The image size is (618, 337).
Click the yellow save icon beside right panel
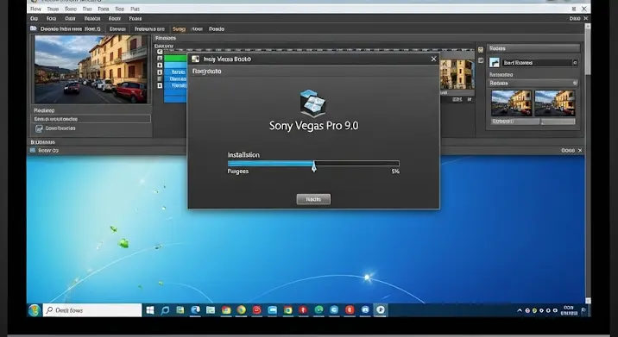pyautogui.click(x=481, y=50)
